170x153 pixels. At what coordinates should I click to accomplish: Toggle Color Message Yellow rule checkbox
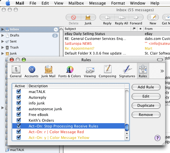[x=19, y=137]
